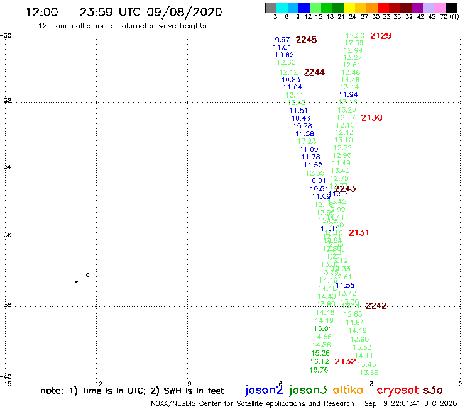This screenshot has width=465, height=409.
Task: Click the 12.96 wave height reading
Action: click(x=342, y=155)
